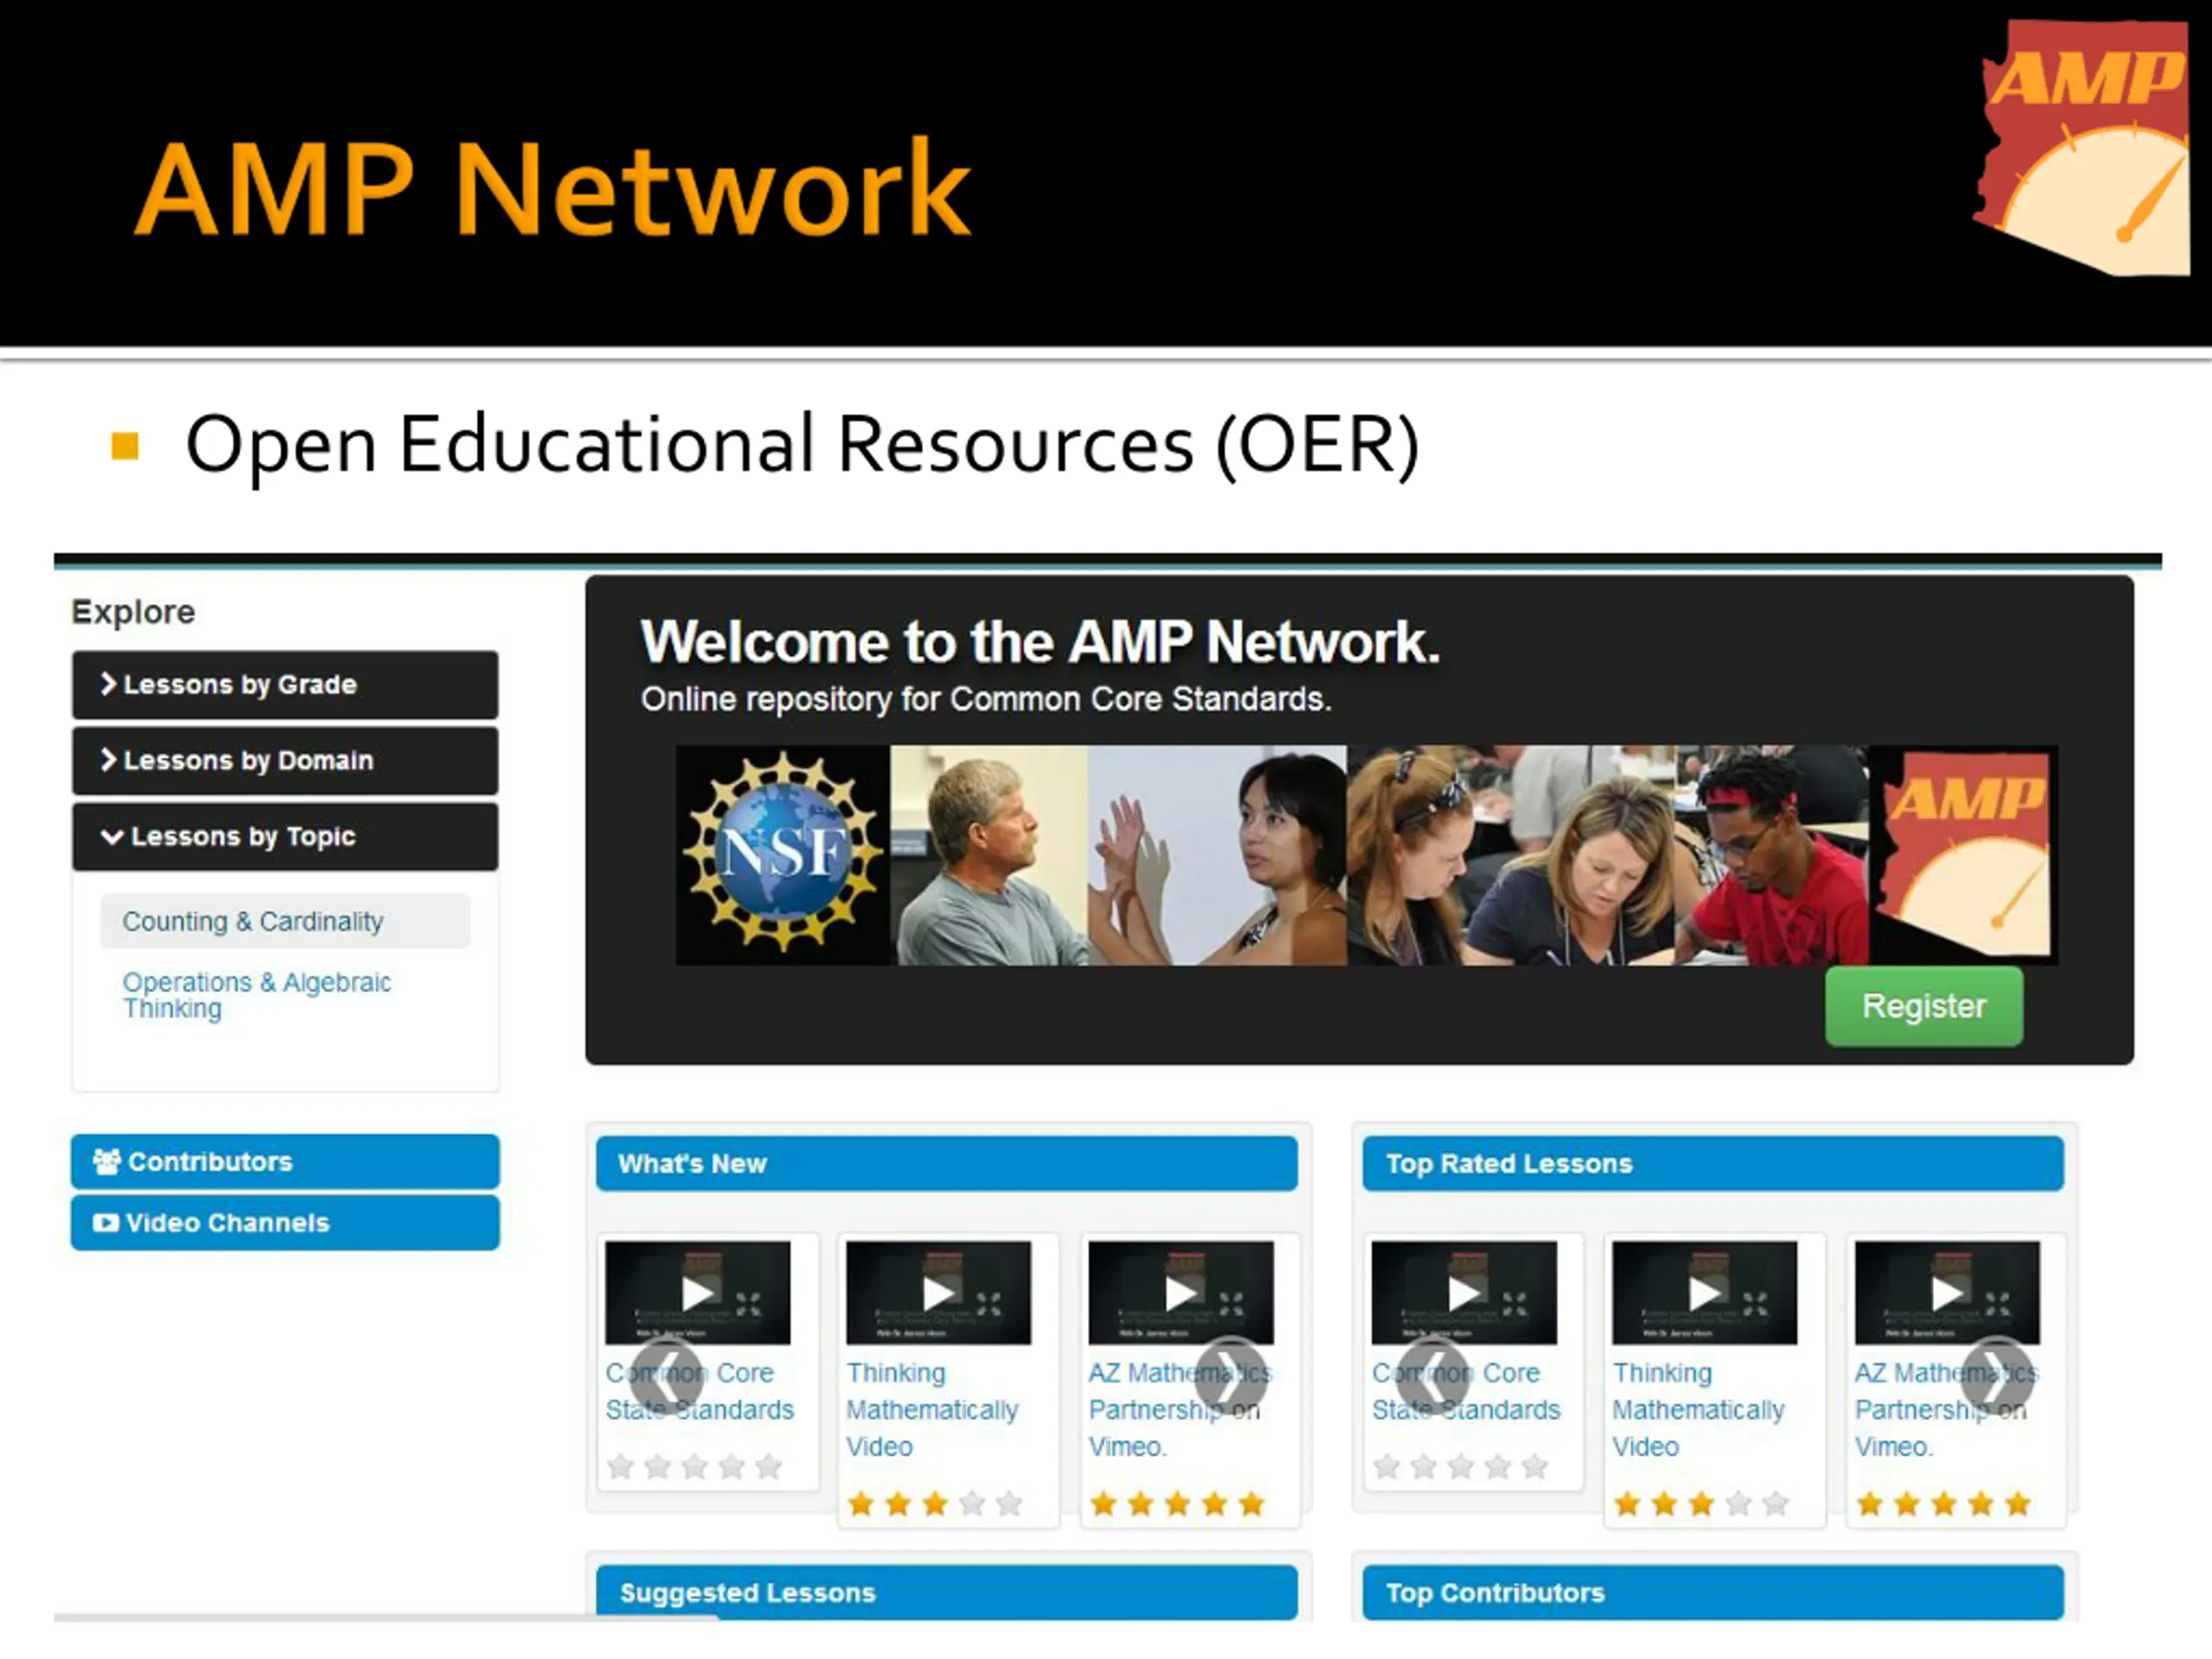The image size is (2212, 1659).
Task: Click first star on Top Rated Common Core
Action: 1387,1467
